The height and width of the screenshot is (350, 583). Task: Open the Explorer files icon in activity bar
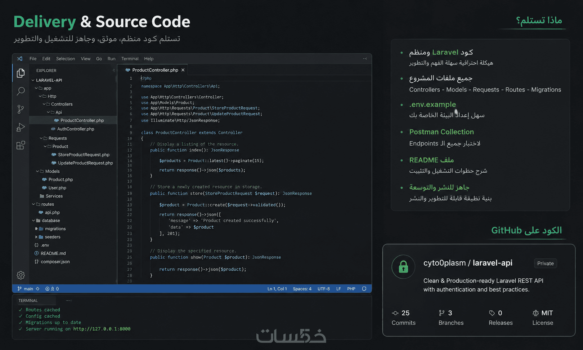[x=21, y=73]
